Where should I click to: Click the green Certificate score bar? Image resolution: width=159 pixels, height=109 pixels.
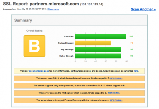pyautogui.click(x=100, y=36)
